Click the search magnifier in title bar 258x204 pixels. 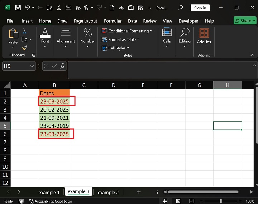click(x=181, y=8)
